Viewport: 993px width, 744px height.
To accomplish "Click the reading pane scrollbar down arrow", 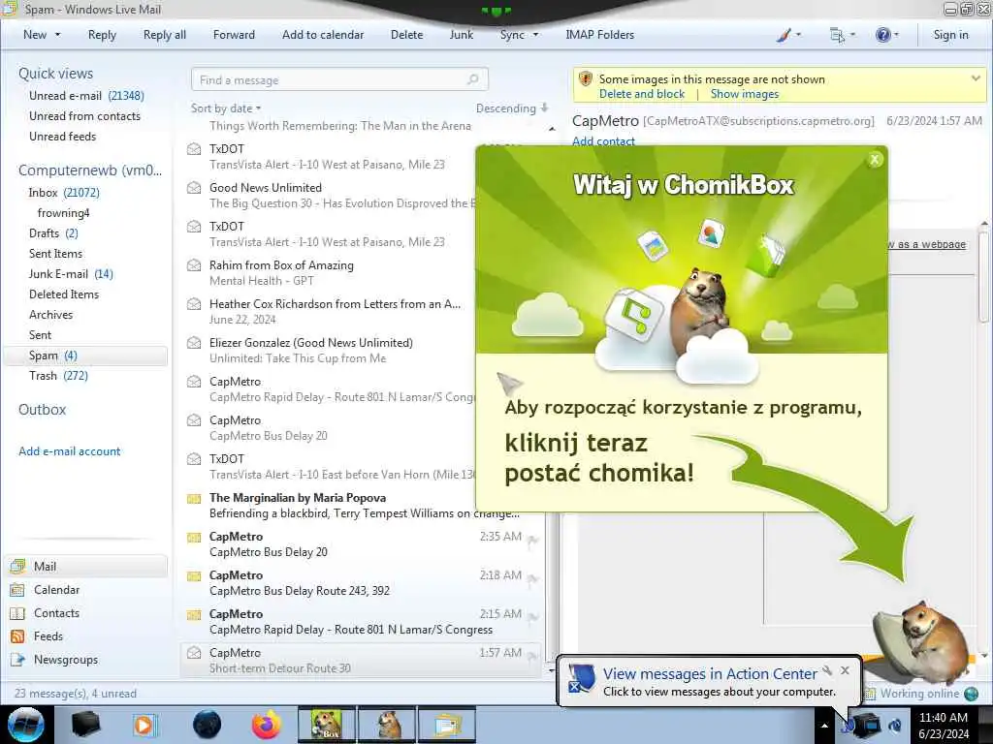I will (x=984, y=656).
